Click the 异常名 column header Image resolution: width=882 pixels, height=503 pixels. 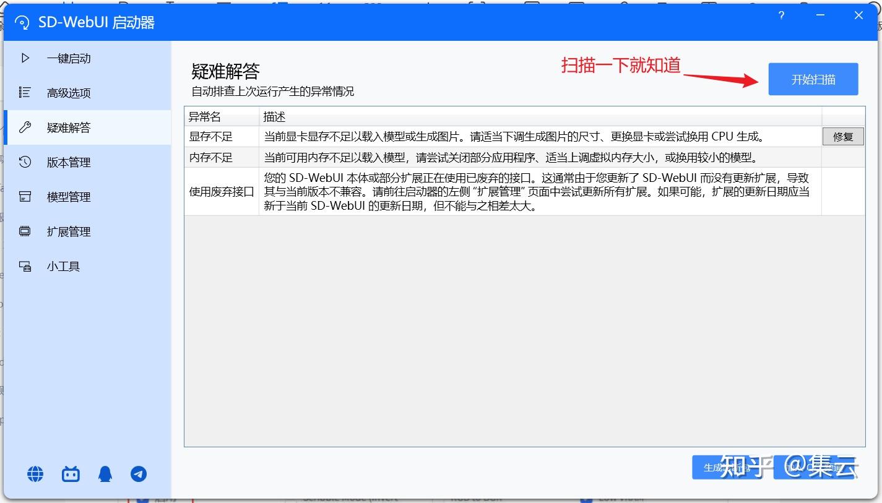(x=222, y=117)
